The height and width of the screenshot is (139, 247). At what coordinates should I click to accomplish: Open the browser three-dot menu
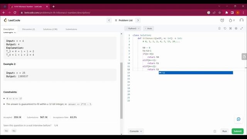point(243,13)
